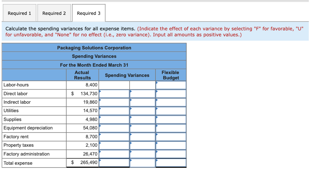This screenshot has height=170, width=330.
Task: Click Direct labor spending variance amount field
Action: coord(114,94)
